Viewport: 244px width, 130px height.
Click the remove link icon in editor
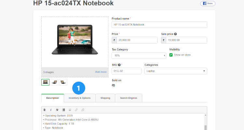83,110
